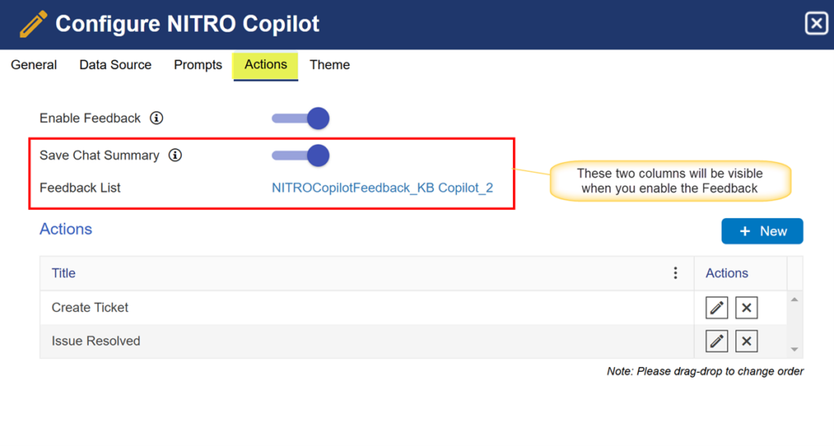Open Title column options menu

(x=675, y=273)
